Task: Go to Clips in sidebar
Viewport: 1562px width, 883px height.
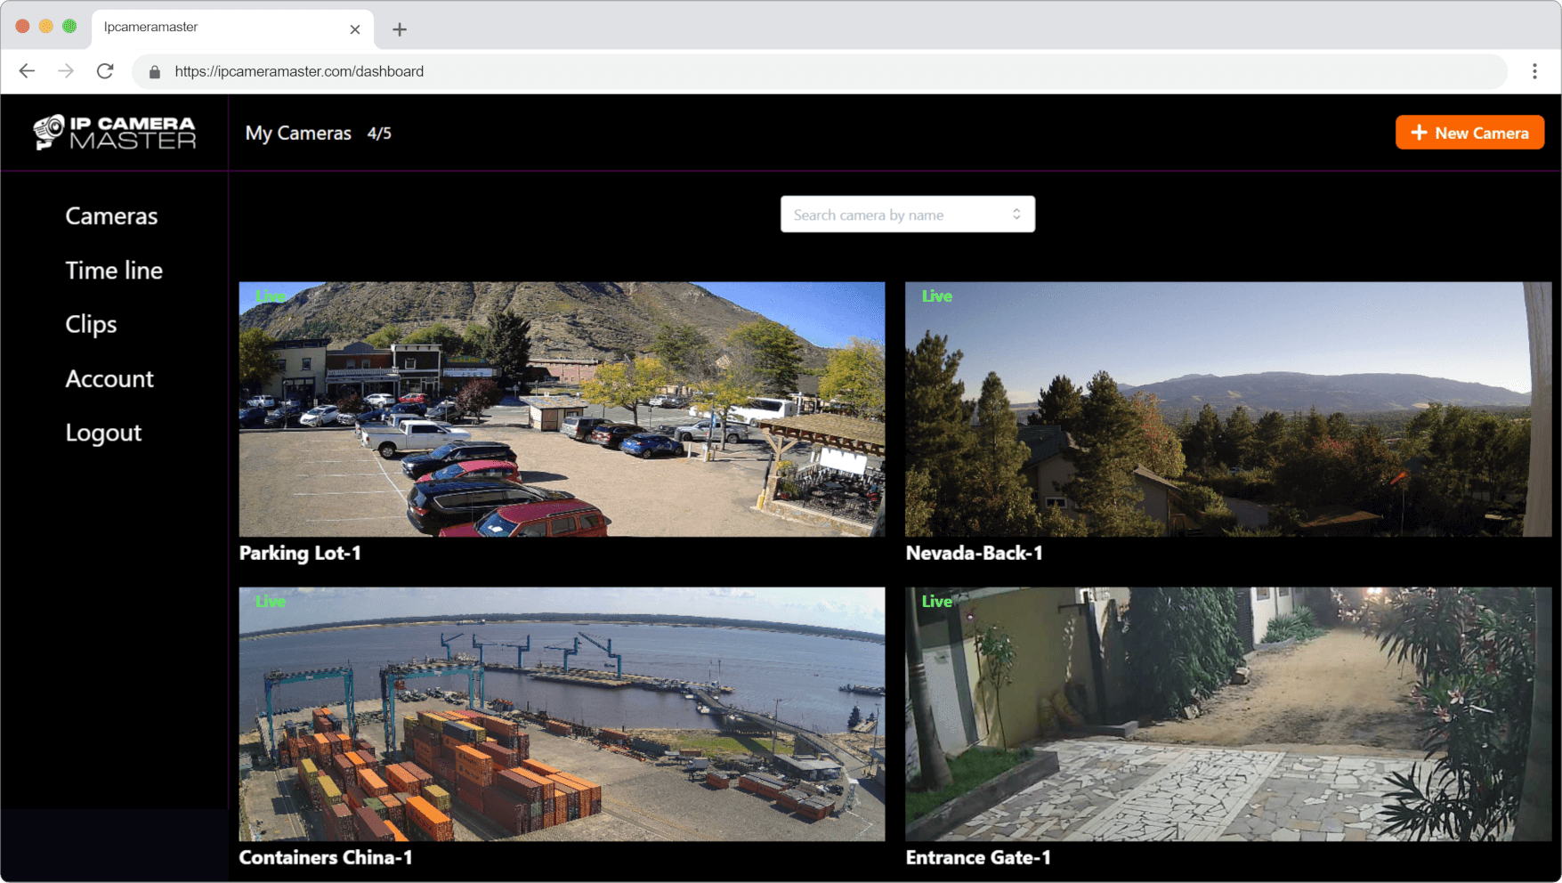Action: point(91,325)
